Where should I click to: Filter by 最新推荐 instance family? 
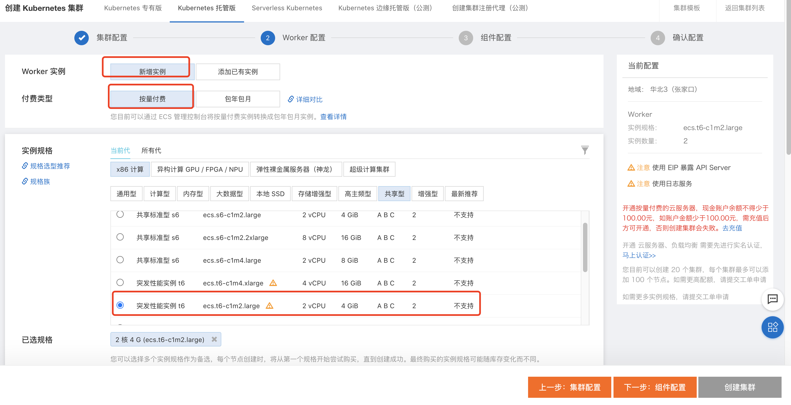coord(464,194)
